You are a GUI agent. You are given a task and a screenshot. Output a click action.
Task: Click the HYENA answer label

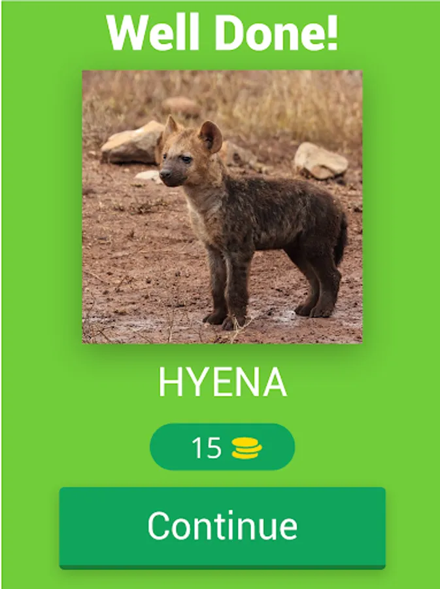[222, 382]
